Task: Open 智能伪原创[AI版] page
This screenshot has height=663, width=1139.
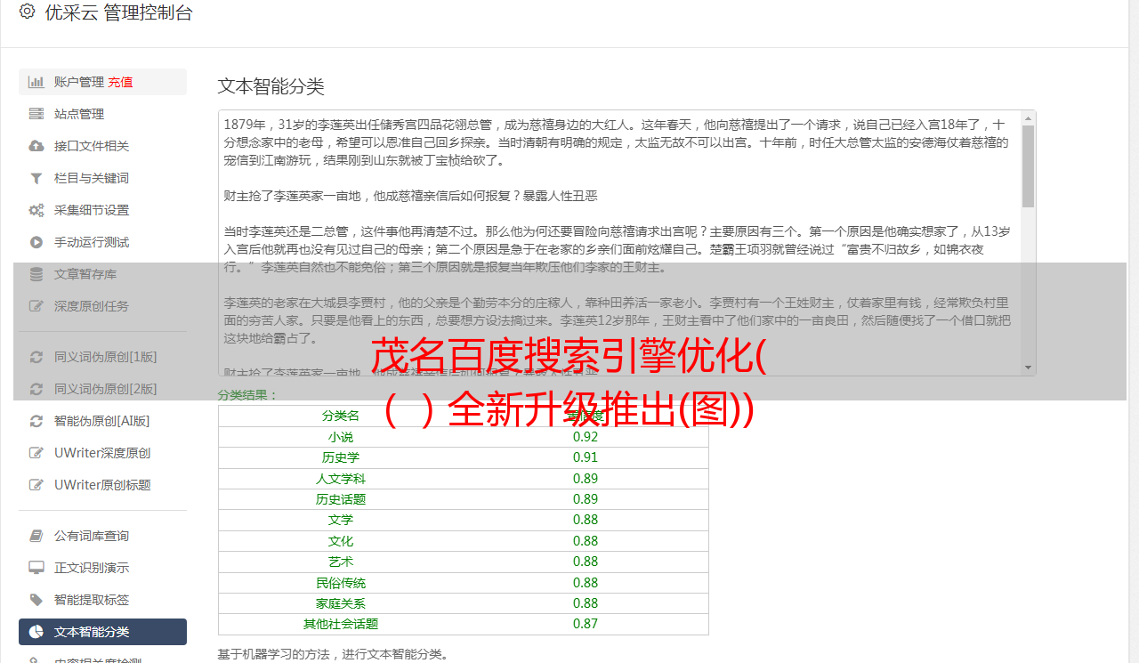Action: tap(102, 421)
